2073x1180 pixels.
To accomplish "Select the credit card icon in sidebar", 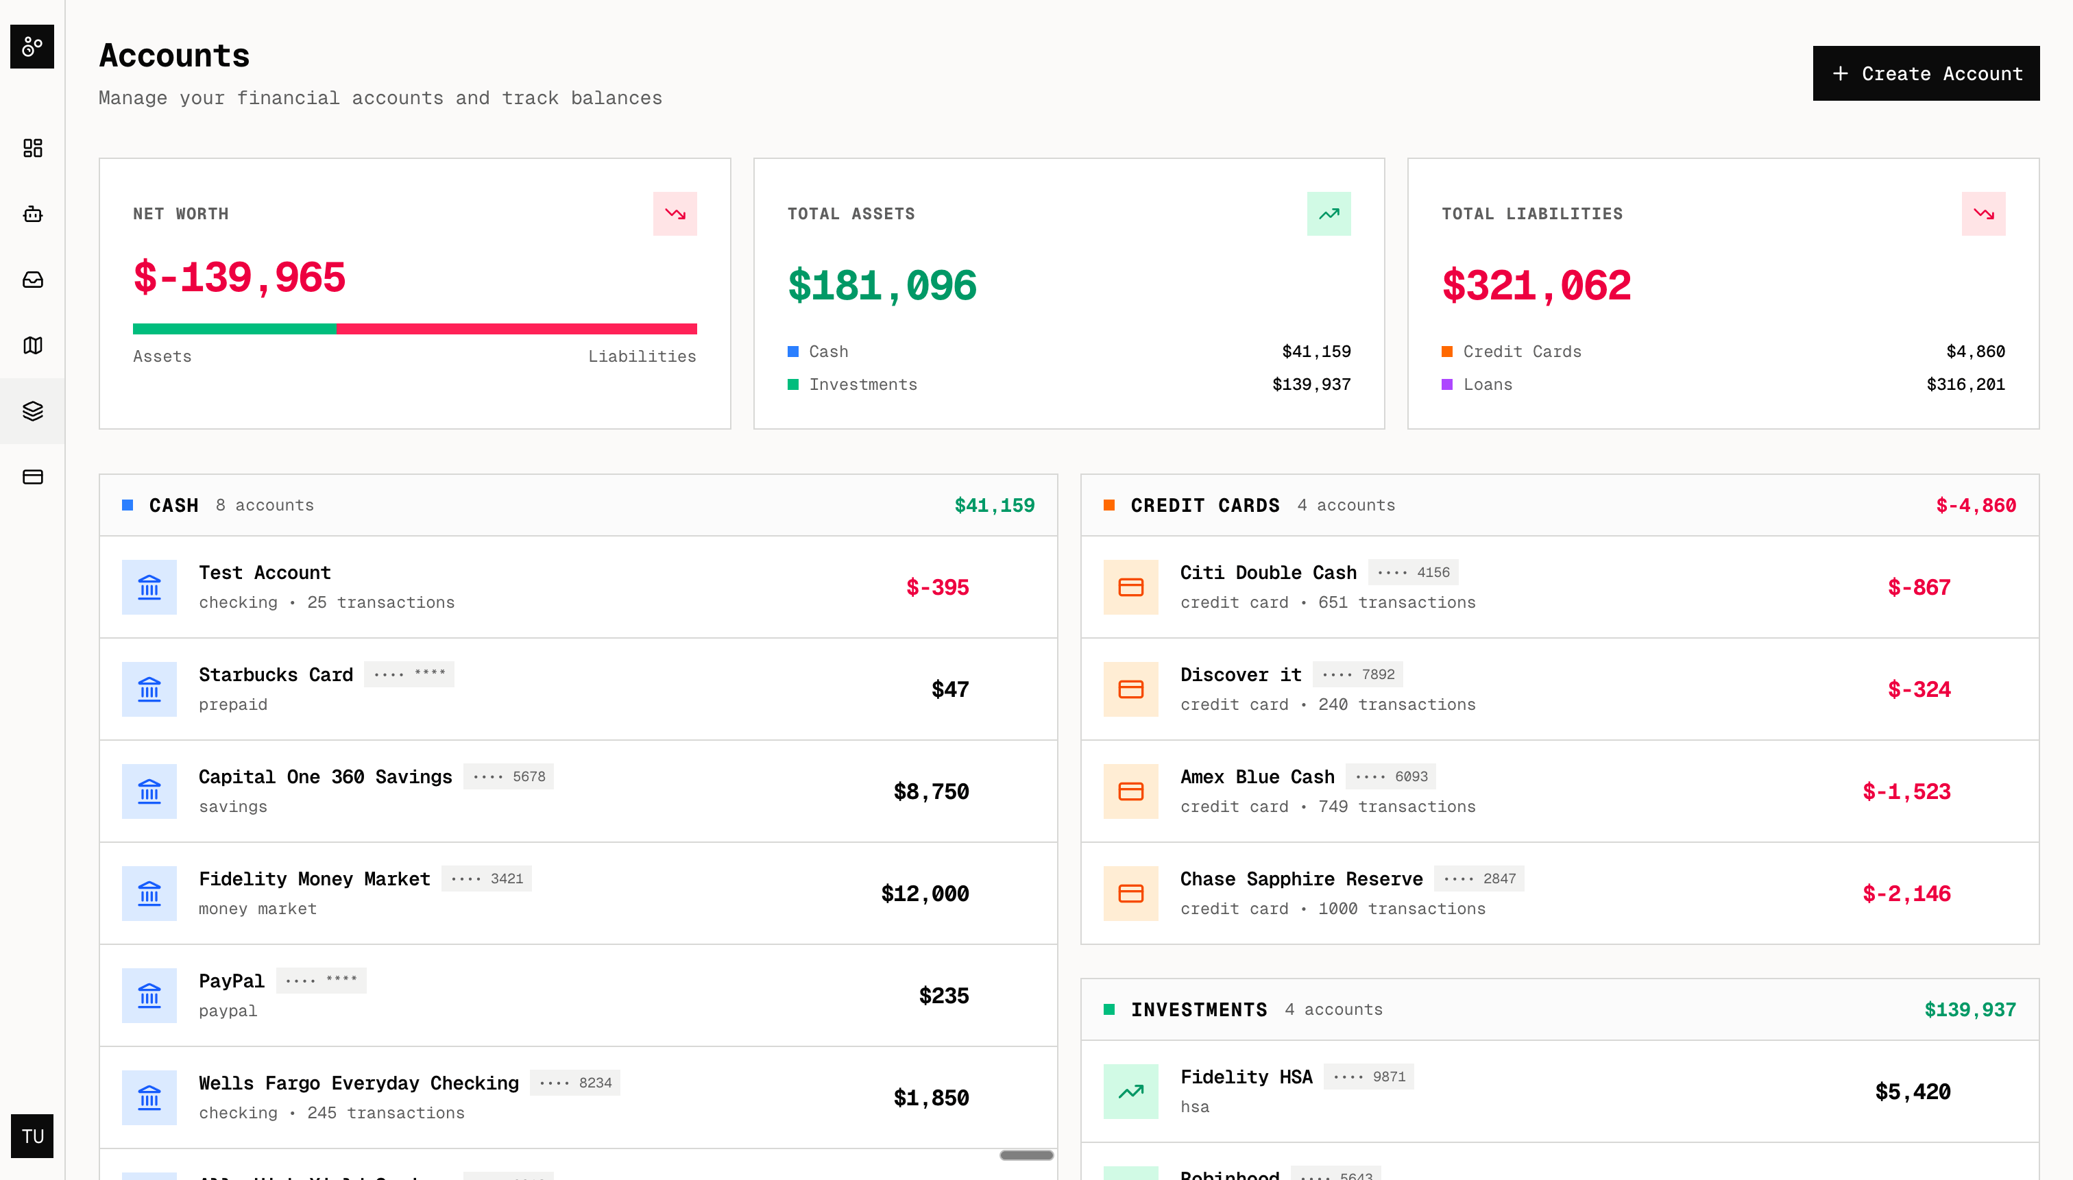I will [x=32, y=478].
